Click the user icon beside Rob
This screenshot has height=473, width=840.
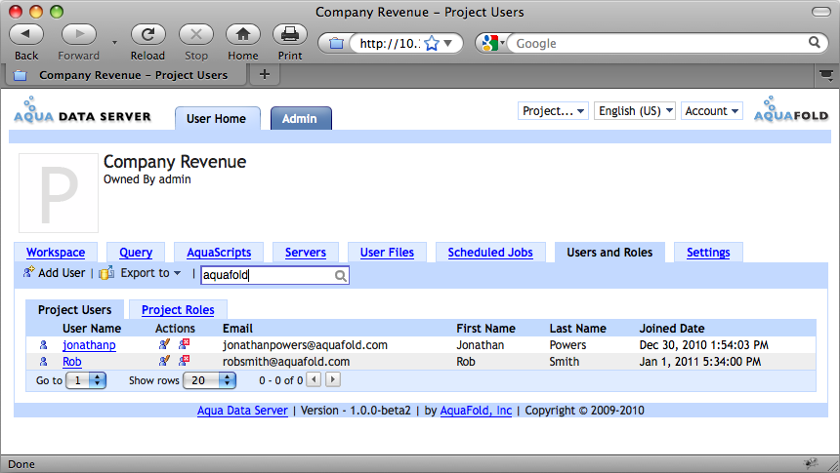pos(43,362)
